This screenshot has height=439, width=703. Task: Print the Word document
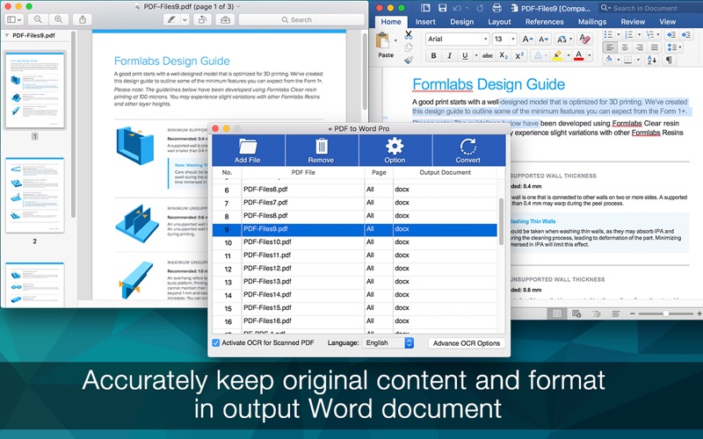click(496, 8)
